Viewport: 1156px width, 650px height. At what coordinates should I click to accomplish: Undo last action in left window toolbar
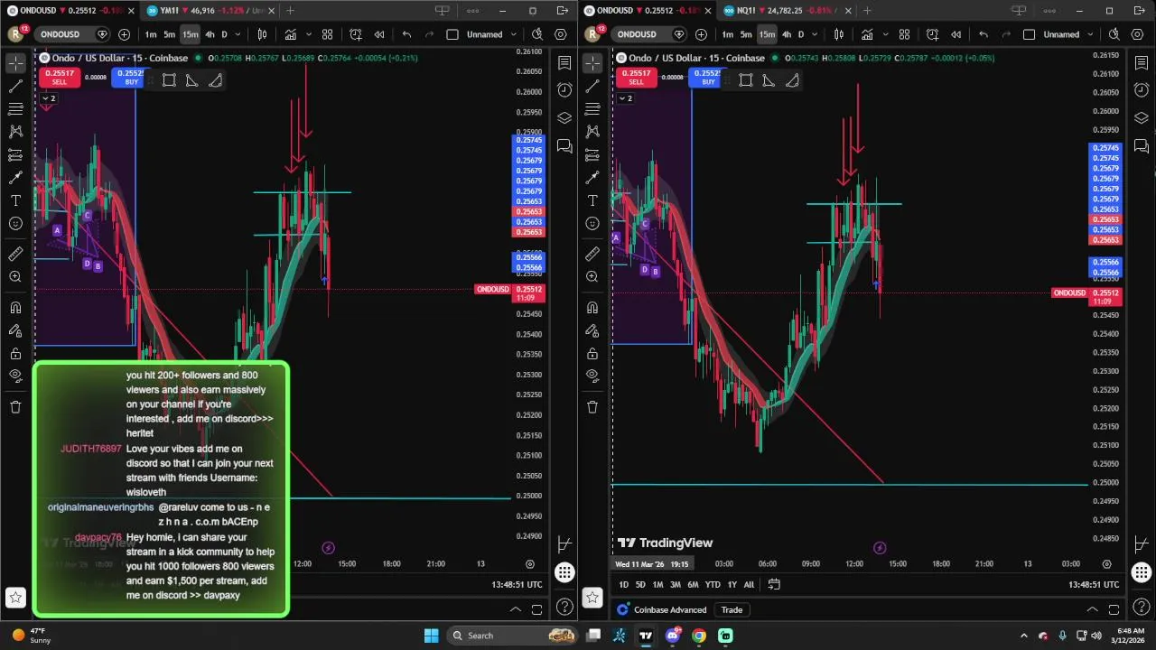tap(406, 34)
